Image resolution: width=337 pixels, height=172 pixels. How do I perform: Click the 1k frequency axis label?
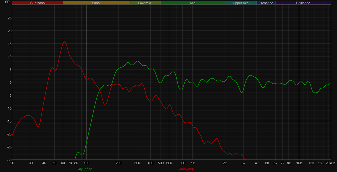click(x=193, y=163)
